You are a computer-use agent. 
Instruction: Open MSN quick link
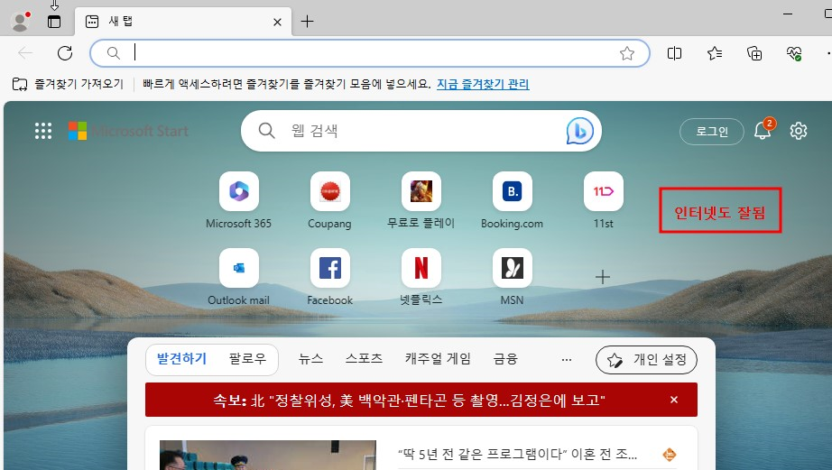512,277
